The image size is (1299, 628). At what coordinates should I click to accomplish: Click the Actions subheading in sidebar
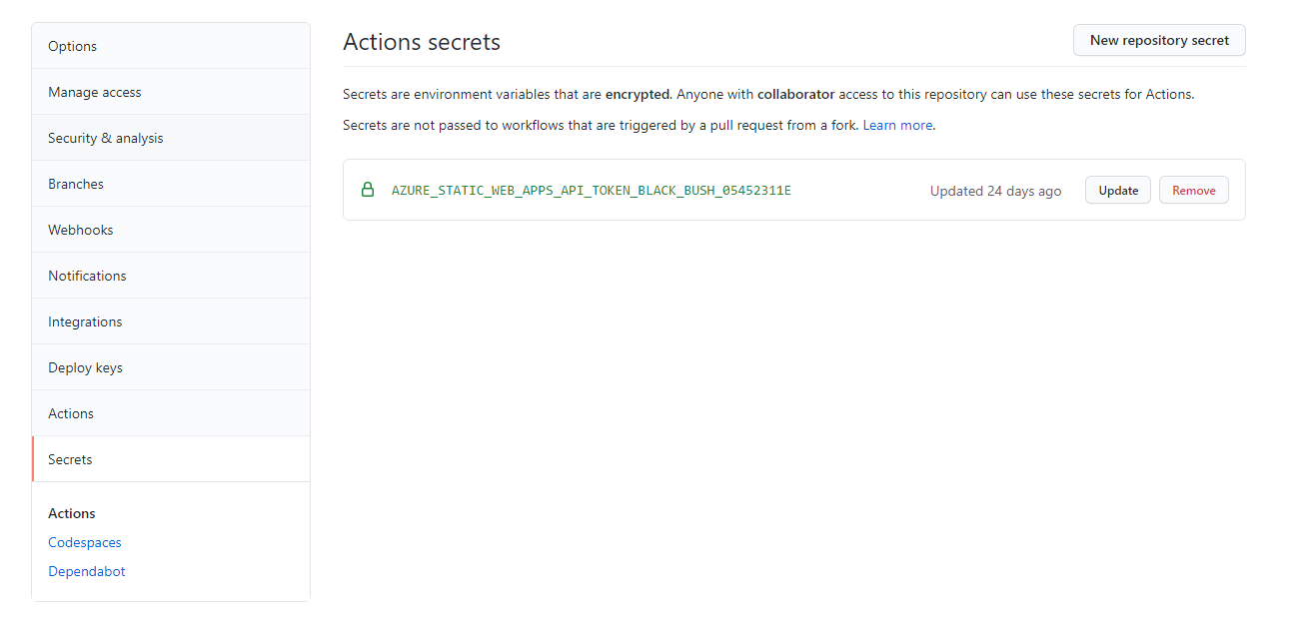71,512
